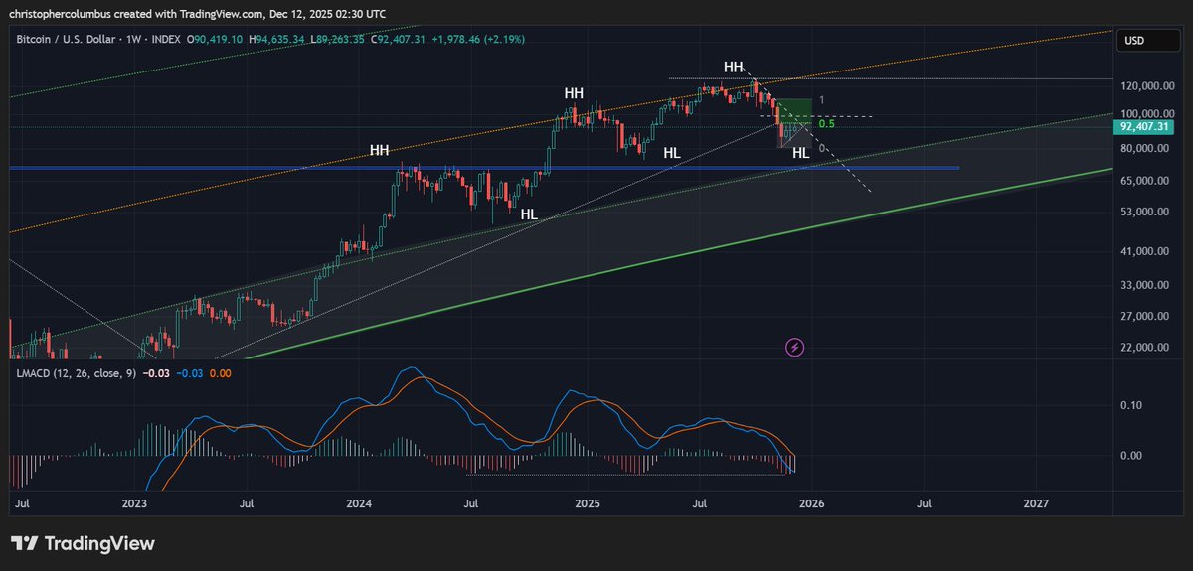Click the 2026 label on time axis
1193x571 pixels.
click(x=811, y=504)
